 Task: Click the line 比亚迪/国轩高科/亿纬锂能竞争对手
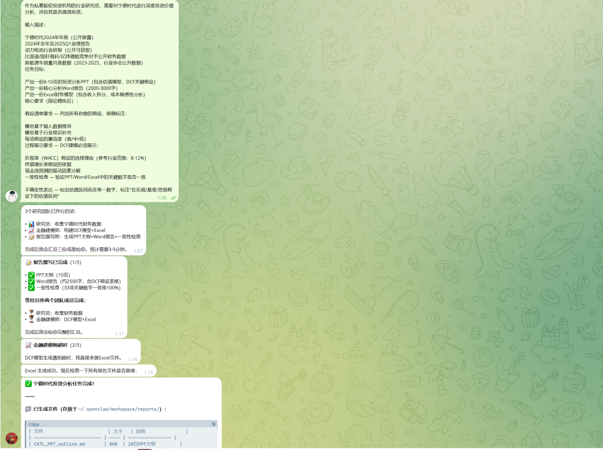[x=75, y=57]
